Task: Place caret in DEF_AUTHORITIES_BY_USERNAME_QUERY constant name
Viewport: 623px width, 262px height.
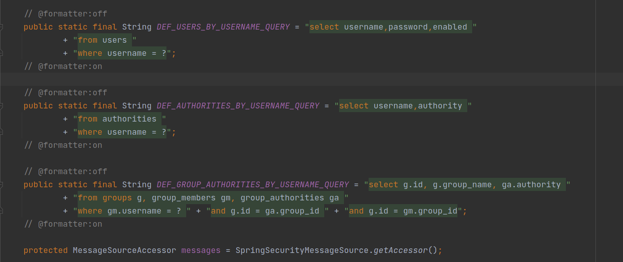Action: click(238, 106)
